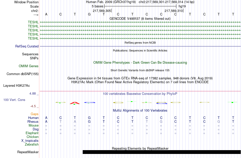Click the Chicken alignment row label
The width and height of the screenshot is (241, 158).
[32, 137]
